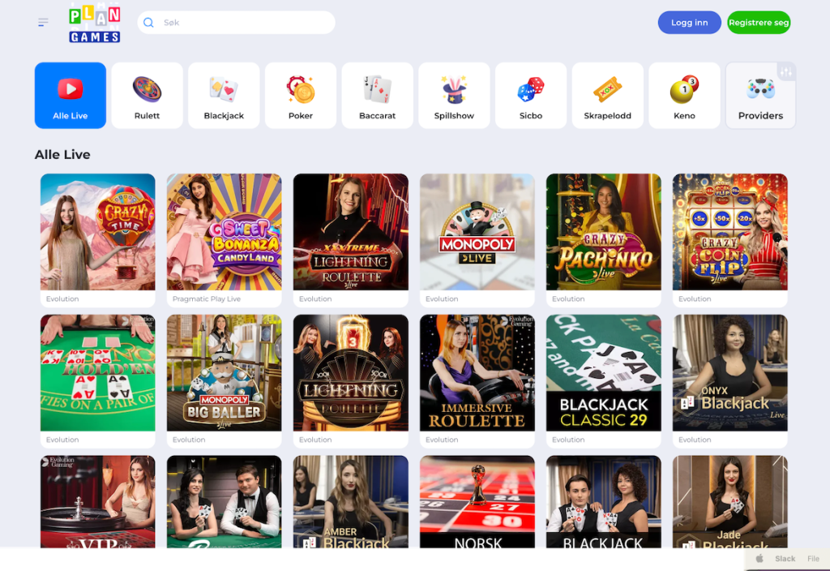Open the Casino Hold'em game
This screenshot has height=571, width=830.
98,373
